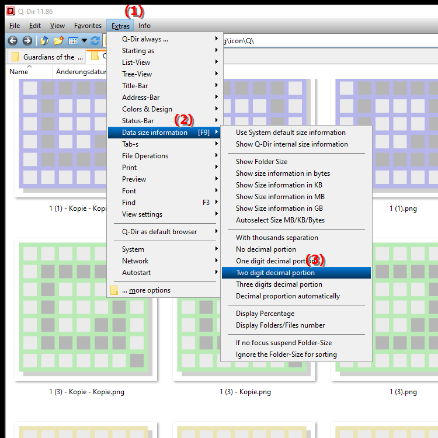
Task: Open the View settings submenu
Action: [165, 214]
